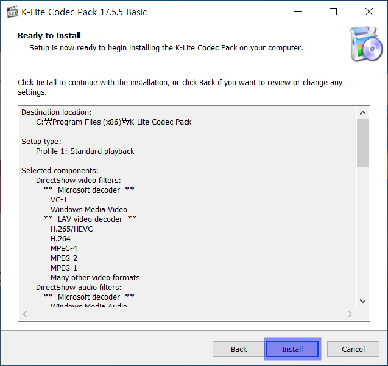Minimize the installer window
This screenshot has height=366, width=388.
click(298, 12)
